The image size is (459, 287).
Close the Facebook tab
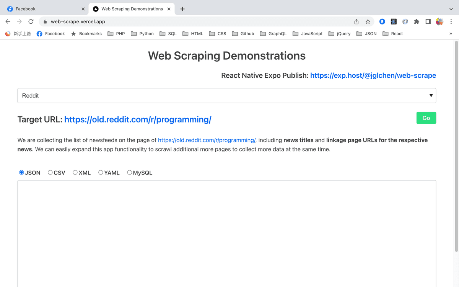pos(83,9)
